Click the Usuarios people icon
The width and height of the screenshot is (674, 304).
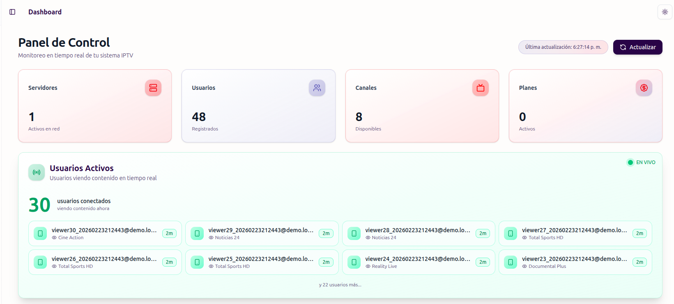pyautogui.click(x=317, y=88)
